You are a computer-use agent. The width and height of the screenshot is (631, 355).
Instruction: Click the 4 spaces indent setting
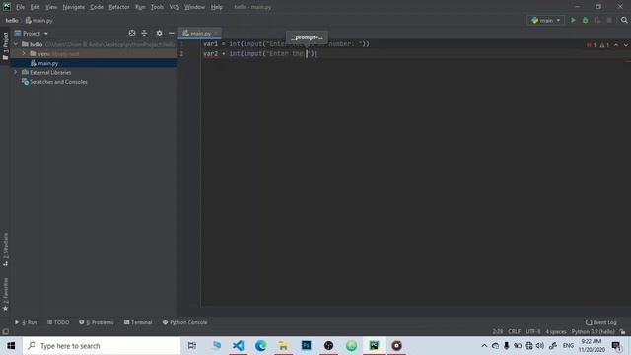556,331
